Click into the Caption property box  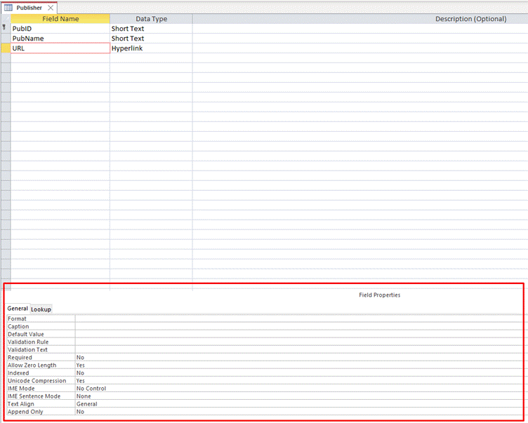(281, 326)
